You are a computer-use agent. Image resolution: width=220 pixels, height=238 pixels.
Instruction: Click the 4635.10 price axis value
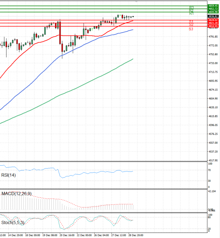point(213,107)
